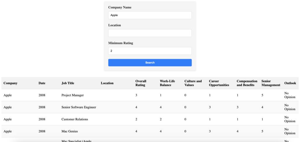Click the Apple cell in Mac Genius row

pyautogui.click(x=8, y=131)
